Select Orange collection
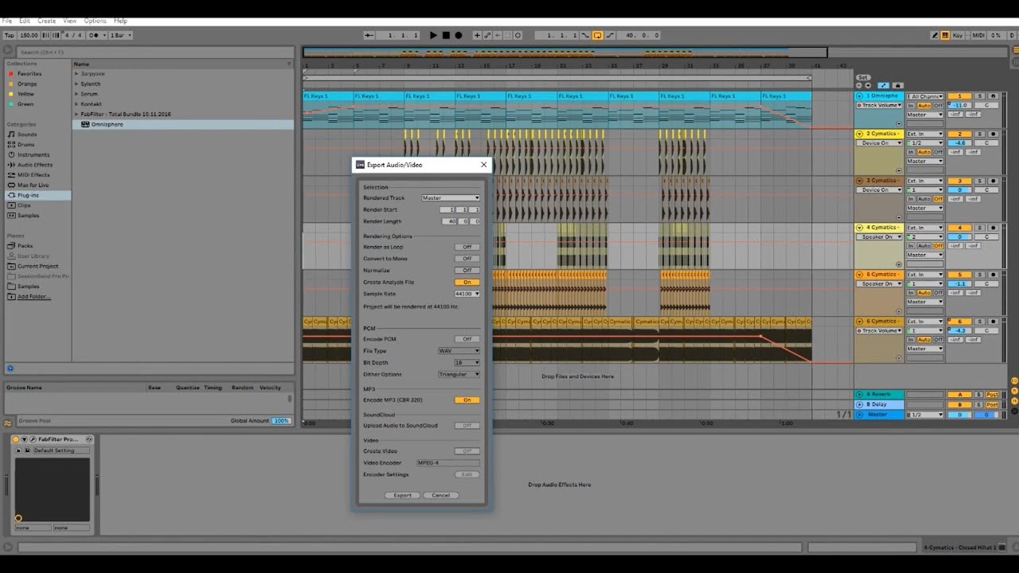The width and height of the screenshot is (1019, 573). point(27,84)
